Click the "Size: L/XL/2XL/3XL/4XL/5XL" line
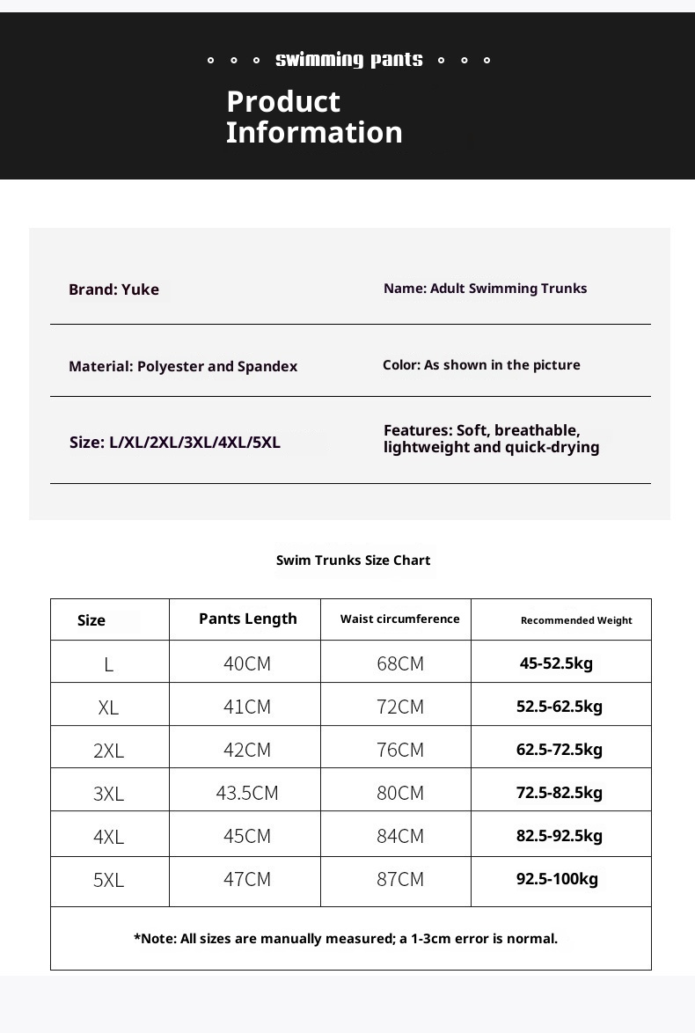695x1033 pixels. (x=175, y=443)
